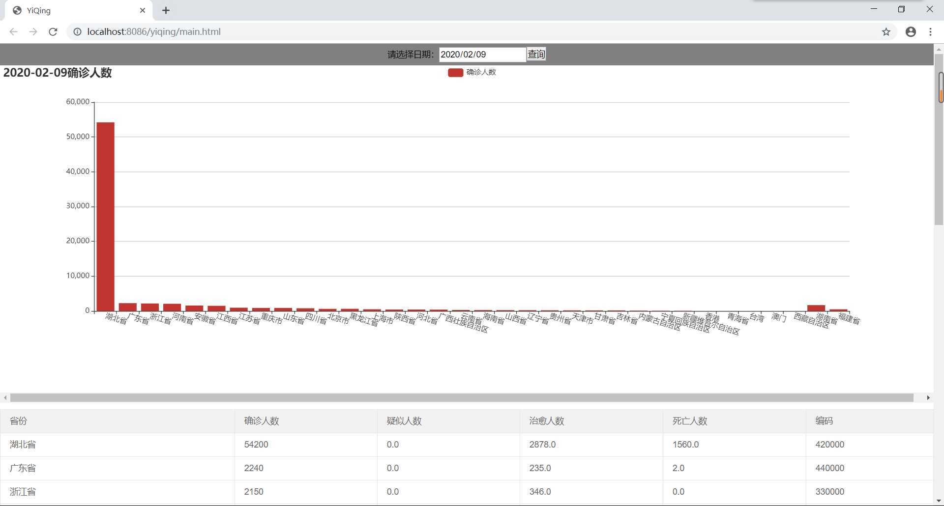
Task: Click the vertical scrollbar down arrow
Action: [x=939, y=501]
